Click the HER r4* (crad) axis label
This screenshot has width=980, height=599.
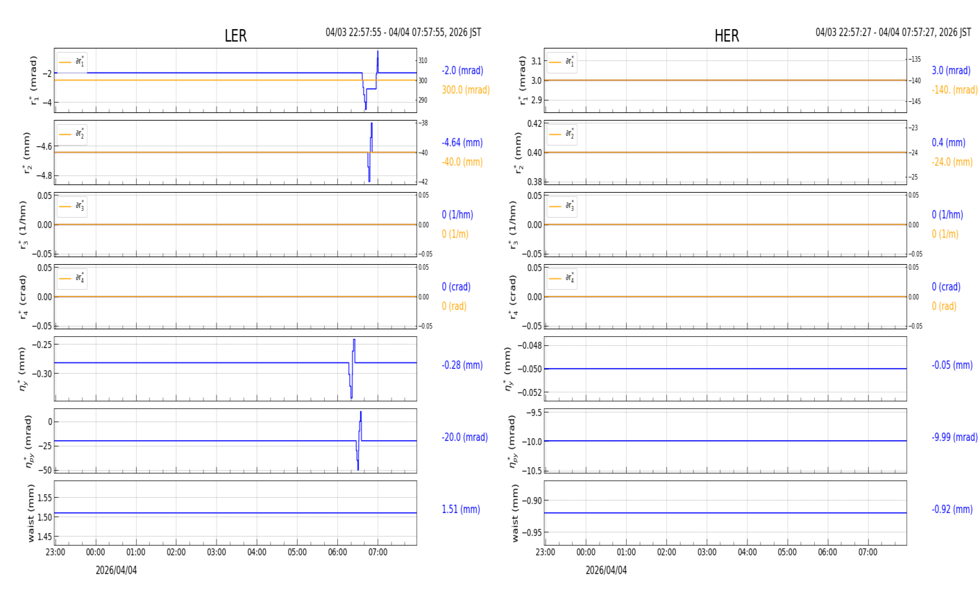pyautogui.click(x=514, y=297)
